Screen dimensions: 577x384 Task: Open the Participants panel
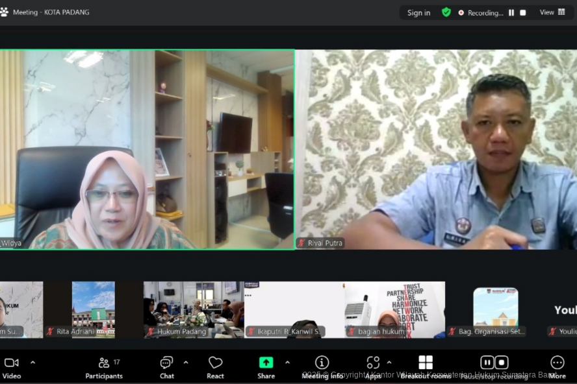(103, 366)
